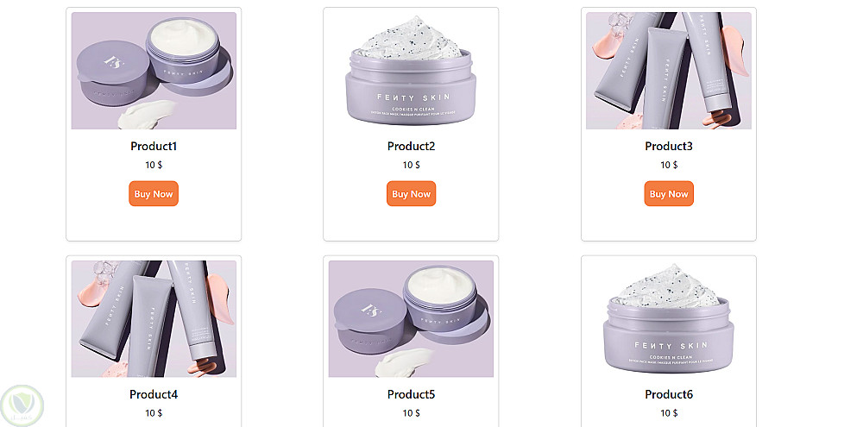Click Buy Now under Product2

411,194
